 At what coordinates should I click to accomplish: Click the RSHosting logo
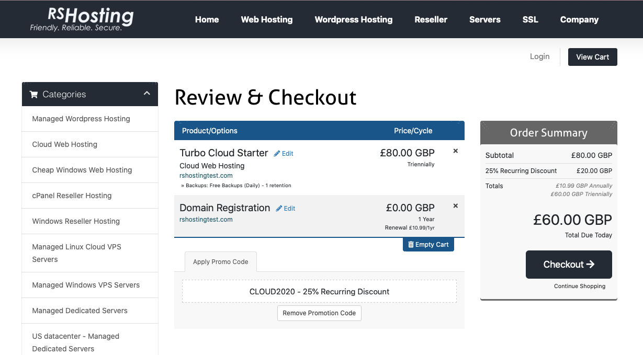click(x=82, y=19)
